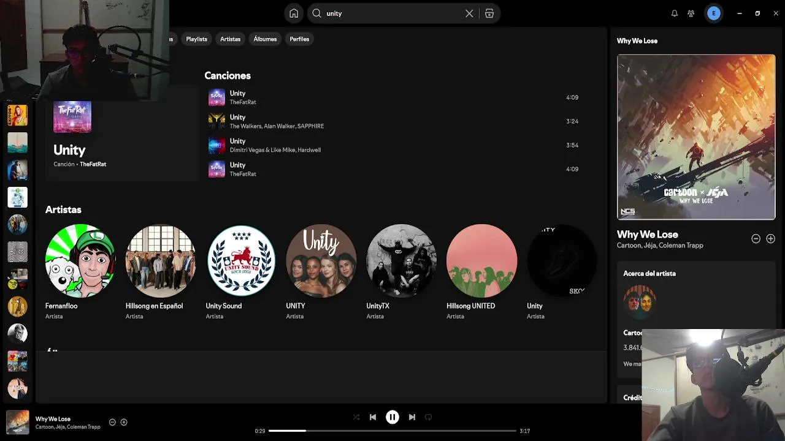Open the Browse icon beside search bar
Image resolution: width=785 pixels, height=441 pixels.
click(489, 13)
